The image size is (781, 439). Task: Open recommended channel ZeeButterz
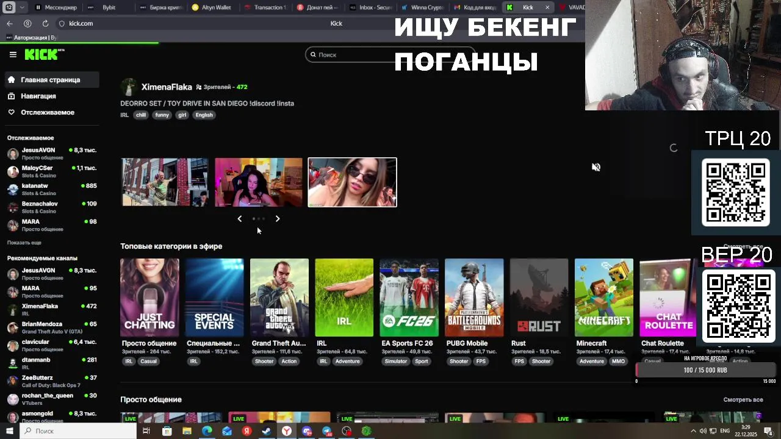click(x=52, y=381)
